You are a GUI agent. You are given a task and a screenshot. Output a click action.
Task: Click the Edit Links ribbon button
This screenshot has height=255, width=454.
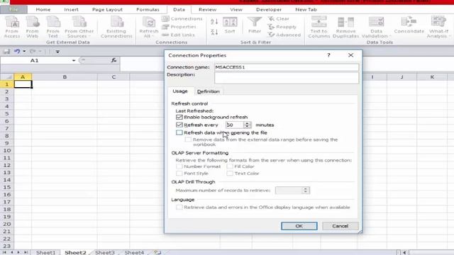(x=178, y=35)
